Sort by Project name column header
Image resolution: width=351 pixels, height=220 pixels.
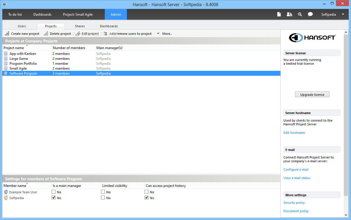click(27, 48)
